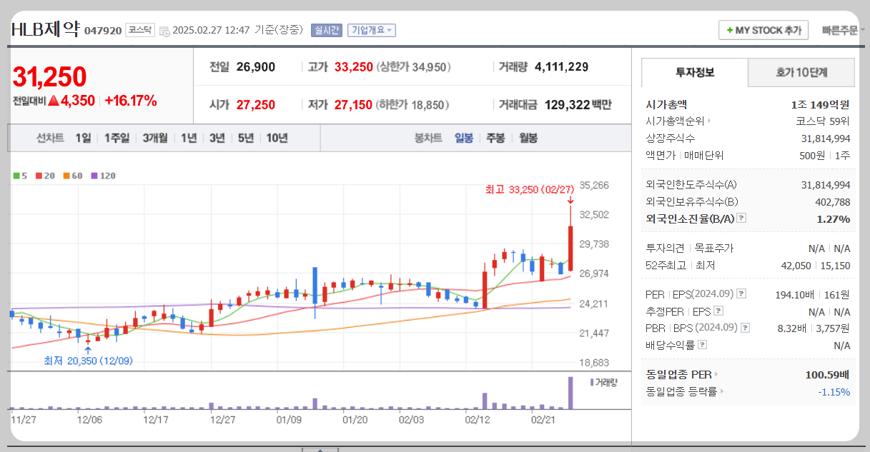
Task: Select 5년 line chart period
Action: coord(246,138)
